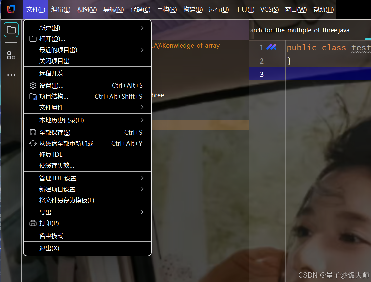371x282 pixels.
Task: Click the 'public' keyword in the editor
Action: [x=301, y=48]
